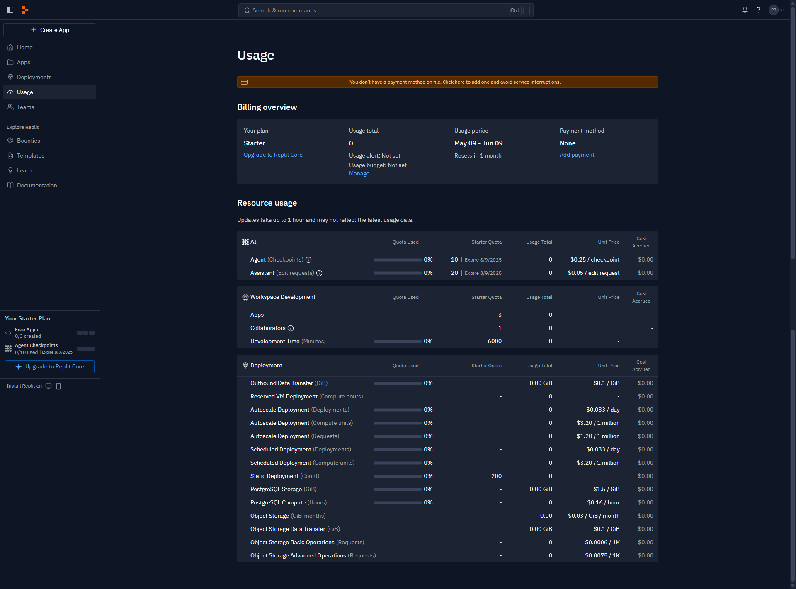Click the search and run commands field
The width and height of the screenshot is (796, 589).
[x=386, y=10]
